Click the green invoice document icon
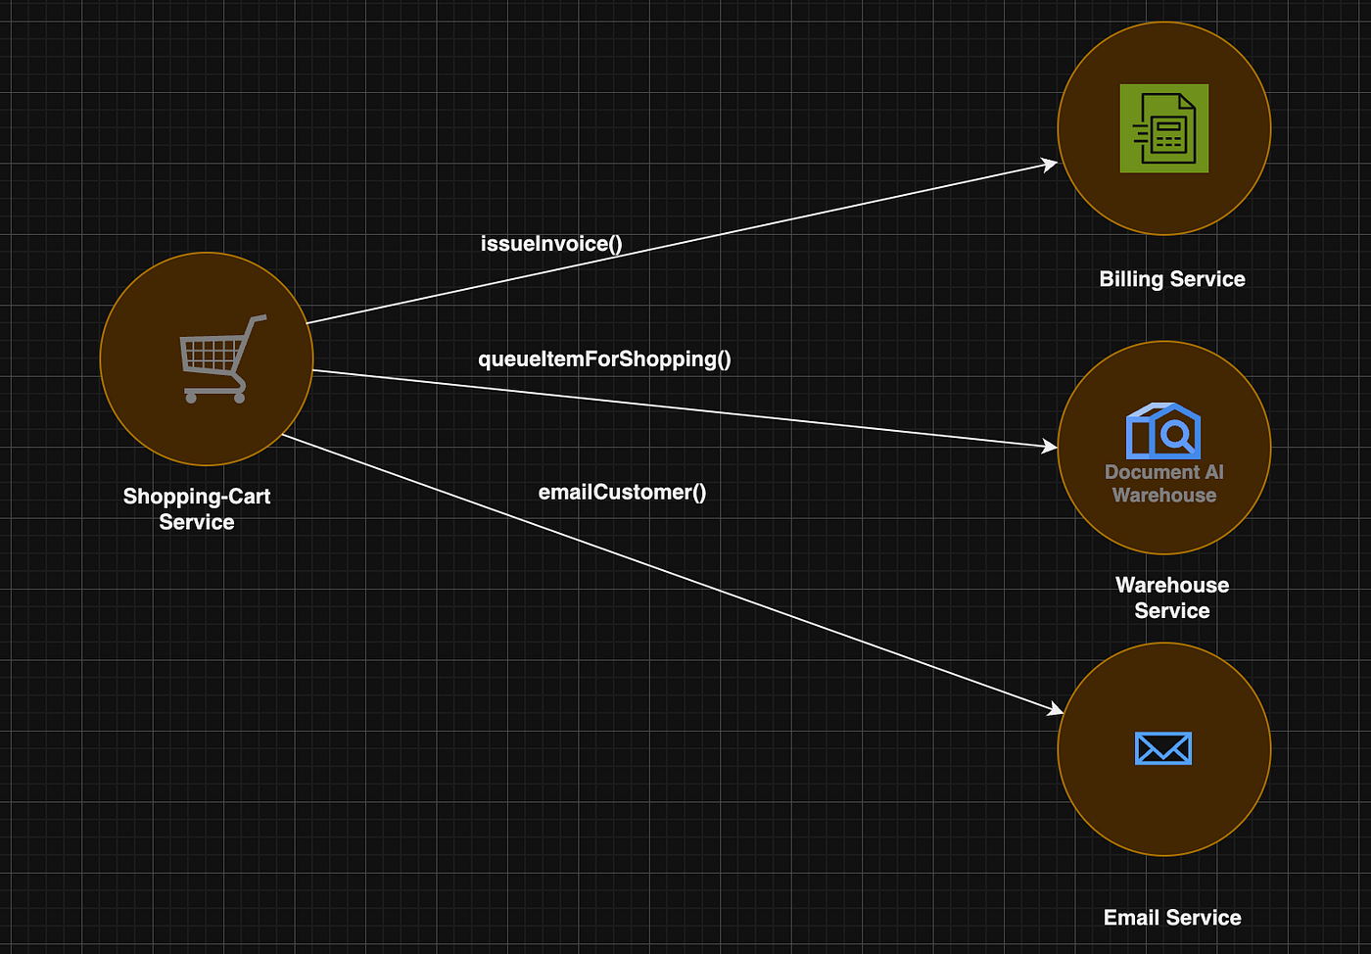The width and height of the screenshot is (1371, 954). pyautogui.click(x=1164, y=128)
